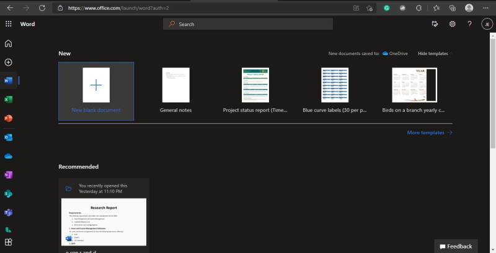
Task: Click the More templates link
Action: (430, 132)
